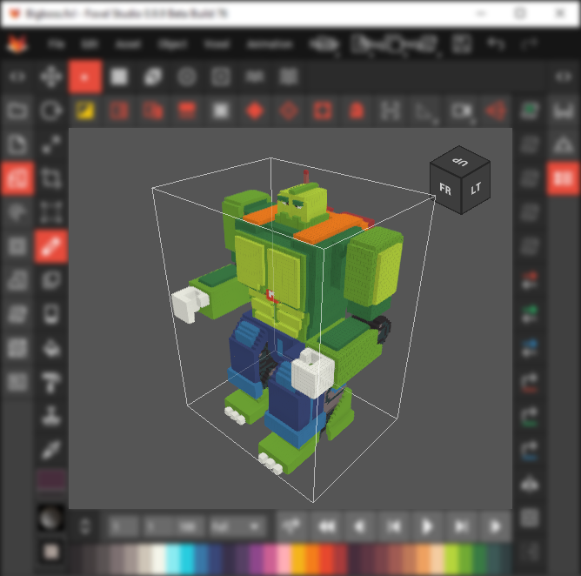This screenshot has width=581, height=576.
Task: Click the open folder icon on left panel
Action: [x=17, y=111]
